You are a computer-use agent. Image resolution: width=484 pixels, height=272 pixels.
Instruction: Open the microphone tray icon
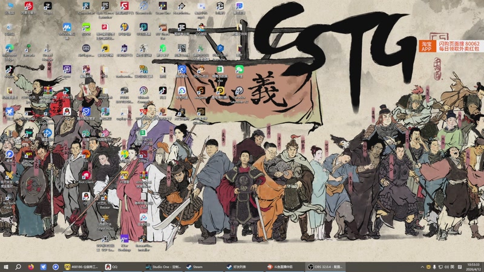pos(434,267)
